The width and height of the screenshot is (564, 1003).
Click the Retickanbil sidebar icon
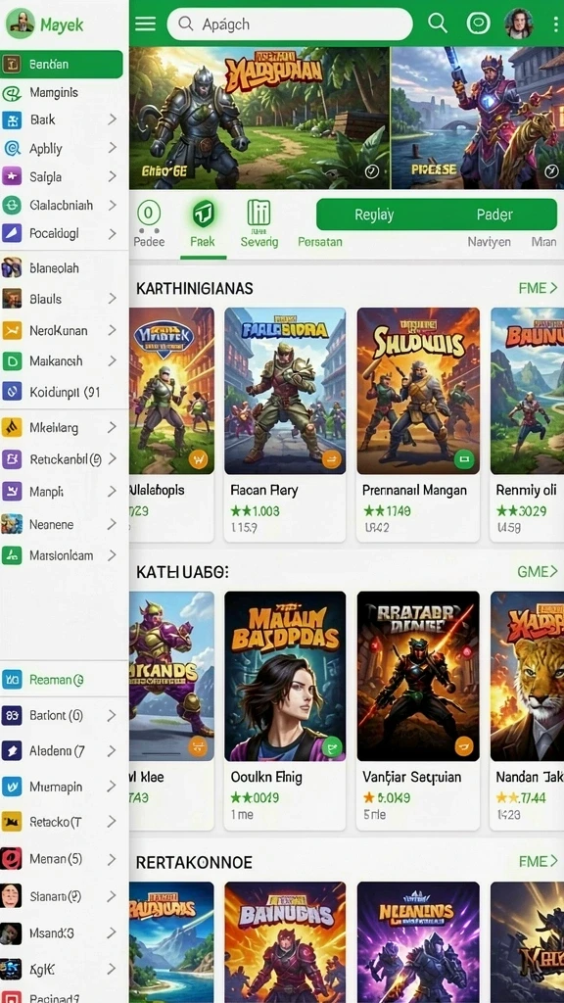coord(12,458)
